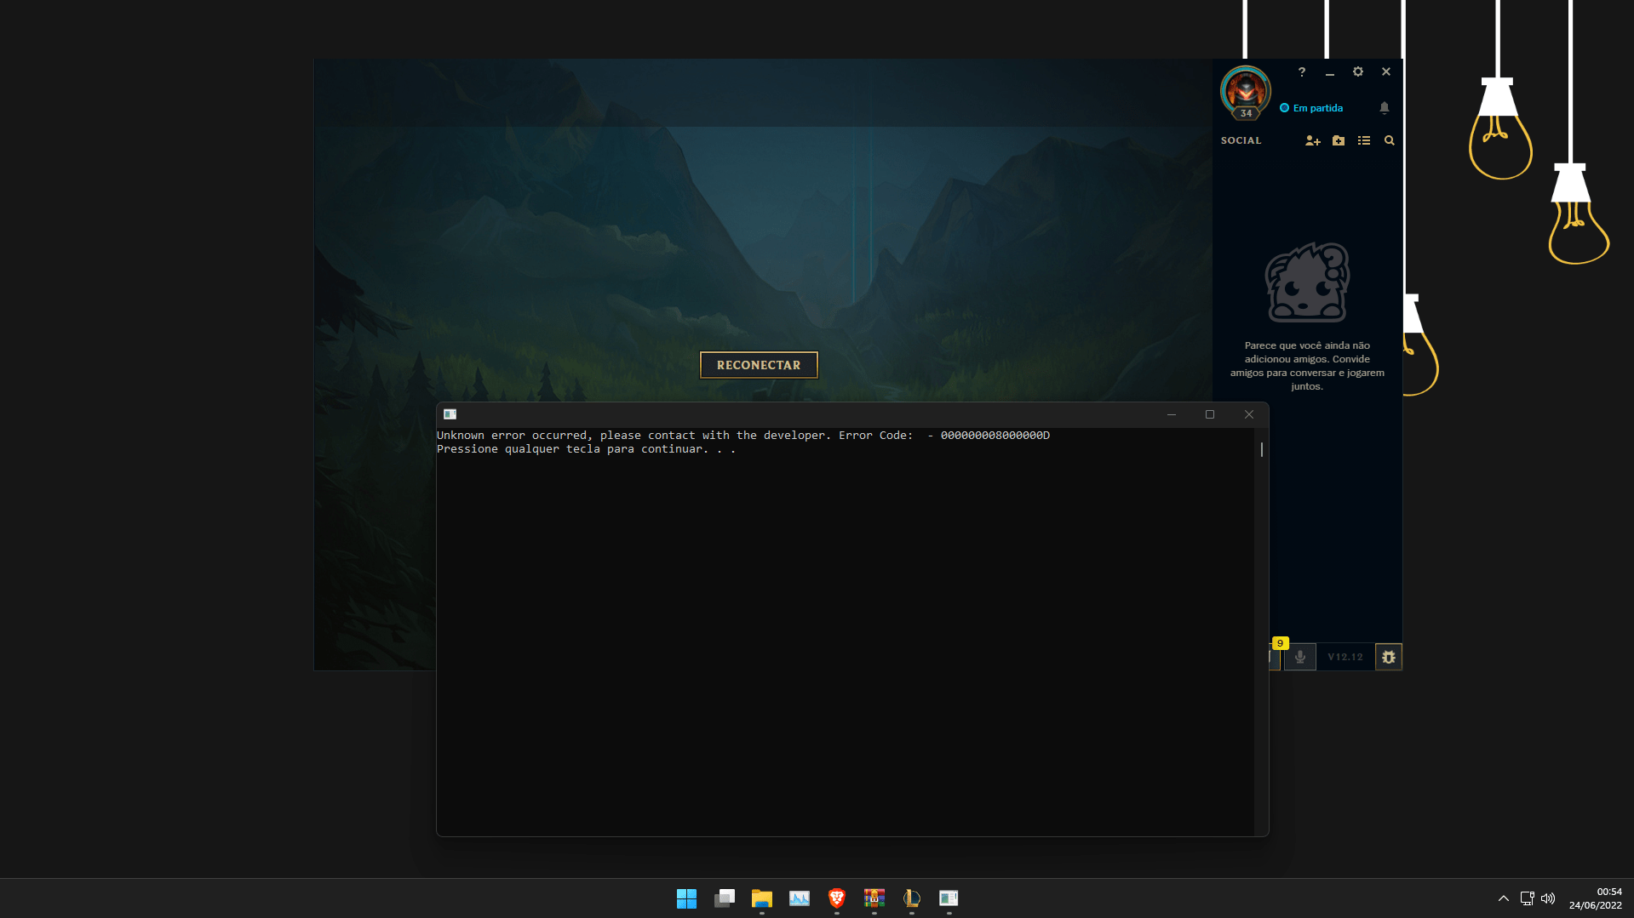Click the V12.12 version label

click(1345, 657)
